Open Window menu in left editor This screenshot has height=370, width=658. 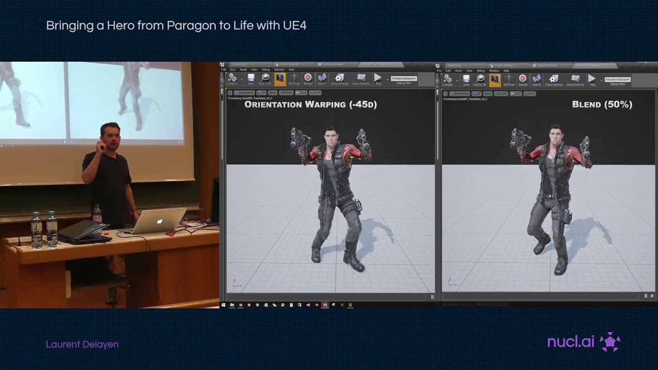tap(279, 69)
